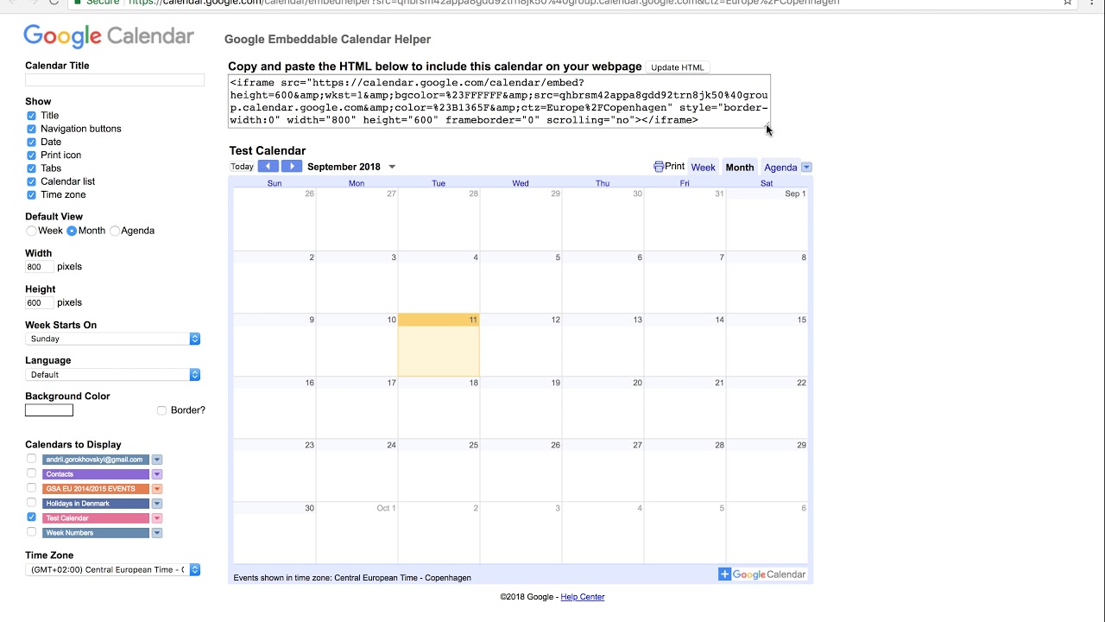This screenshot has height=622, width=1105.
Task: Select the Week default view radio
Action: [31, 231]
